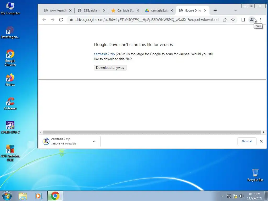Select the CPUID CPU-Z desktop shortcut
268x201 pixels.
(10, 127)
